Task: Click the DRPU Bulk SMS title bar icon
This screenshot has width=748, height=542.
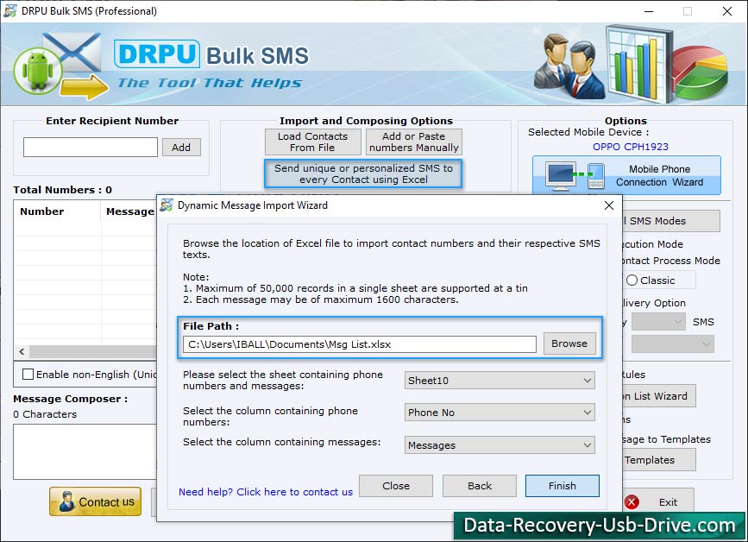Action: tap(9, 10)
